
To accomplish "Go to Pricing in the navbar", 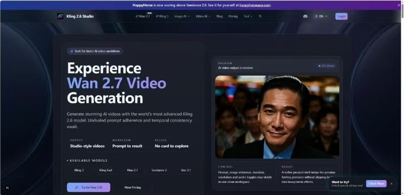I will pos(233,16).
